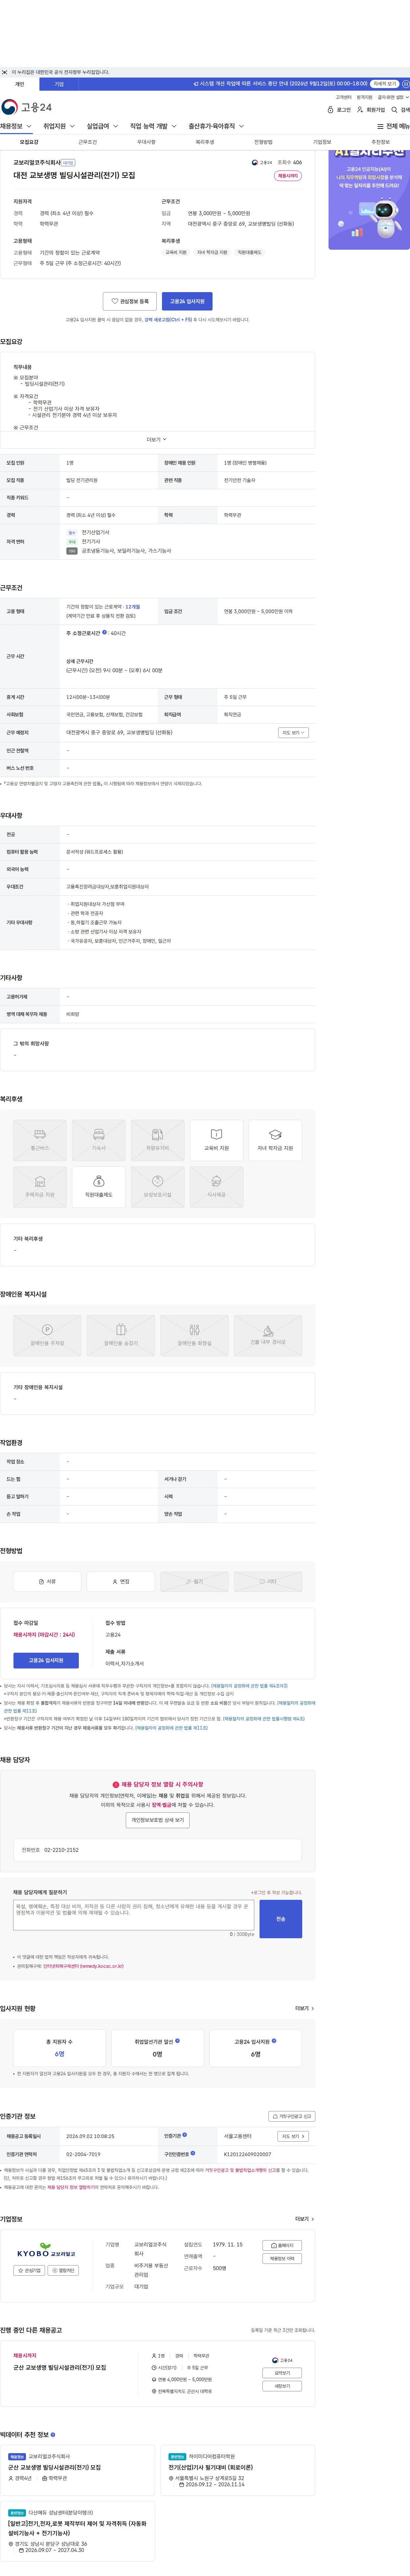Click the 면접 selection-step tile
Image resolution: width=410 pixels, height=2576 pixels.
121,1582
